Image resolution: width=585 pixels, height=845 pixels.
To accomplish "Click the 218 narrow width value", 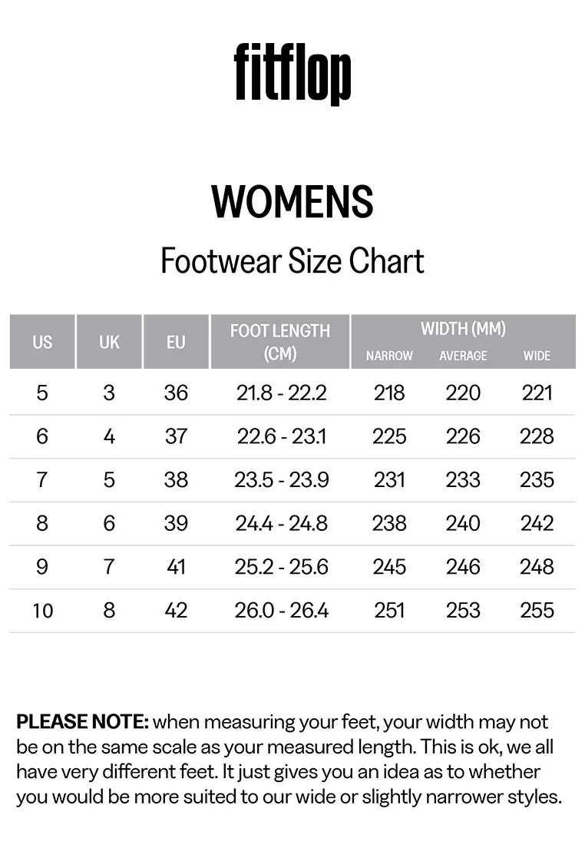I will pyautogui.click(x=389, y=393).
